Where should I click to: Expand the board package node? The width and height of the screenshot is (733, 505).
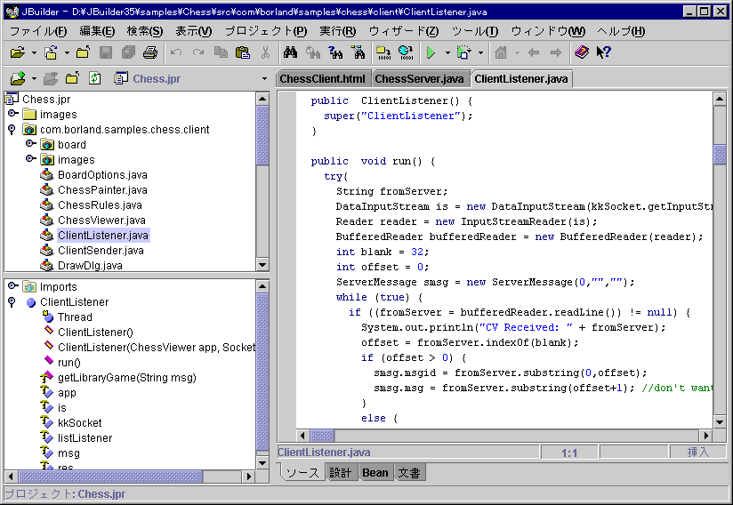(x=30, y=144)
